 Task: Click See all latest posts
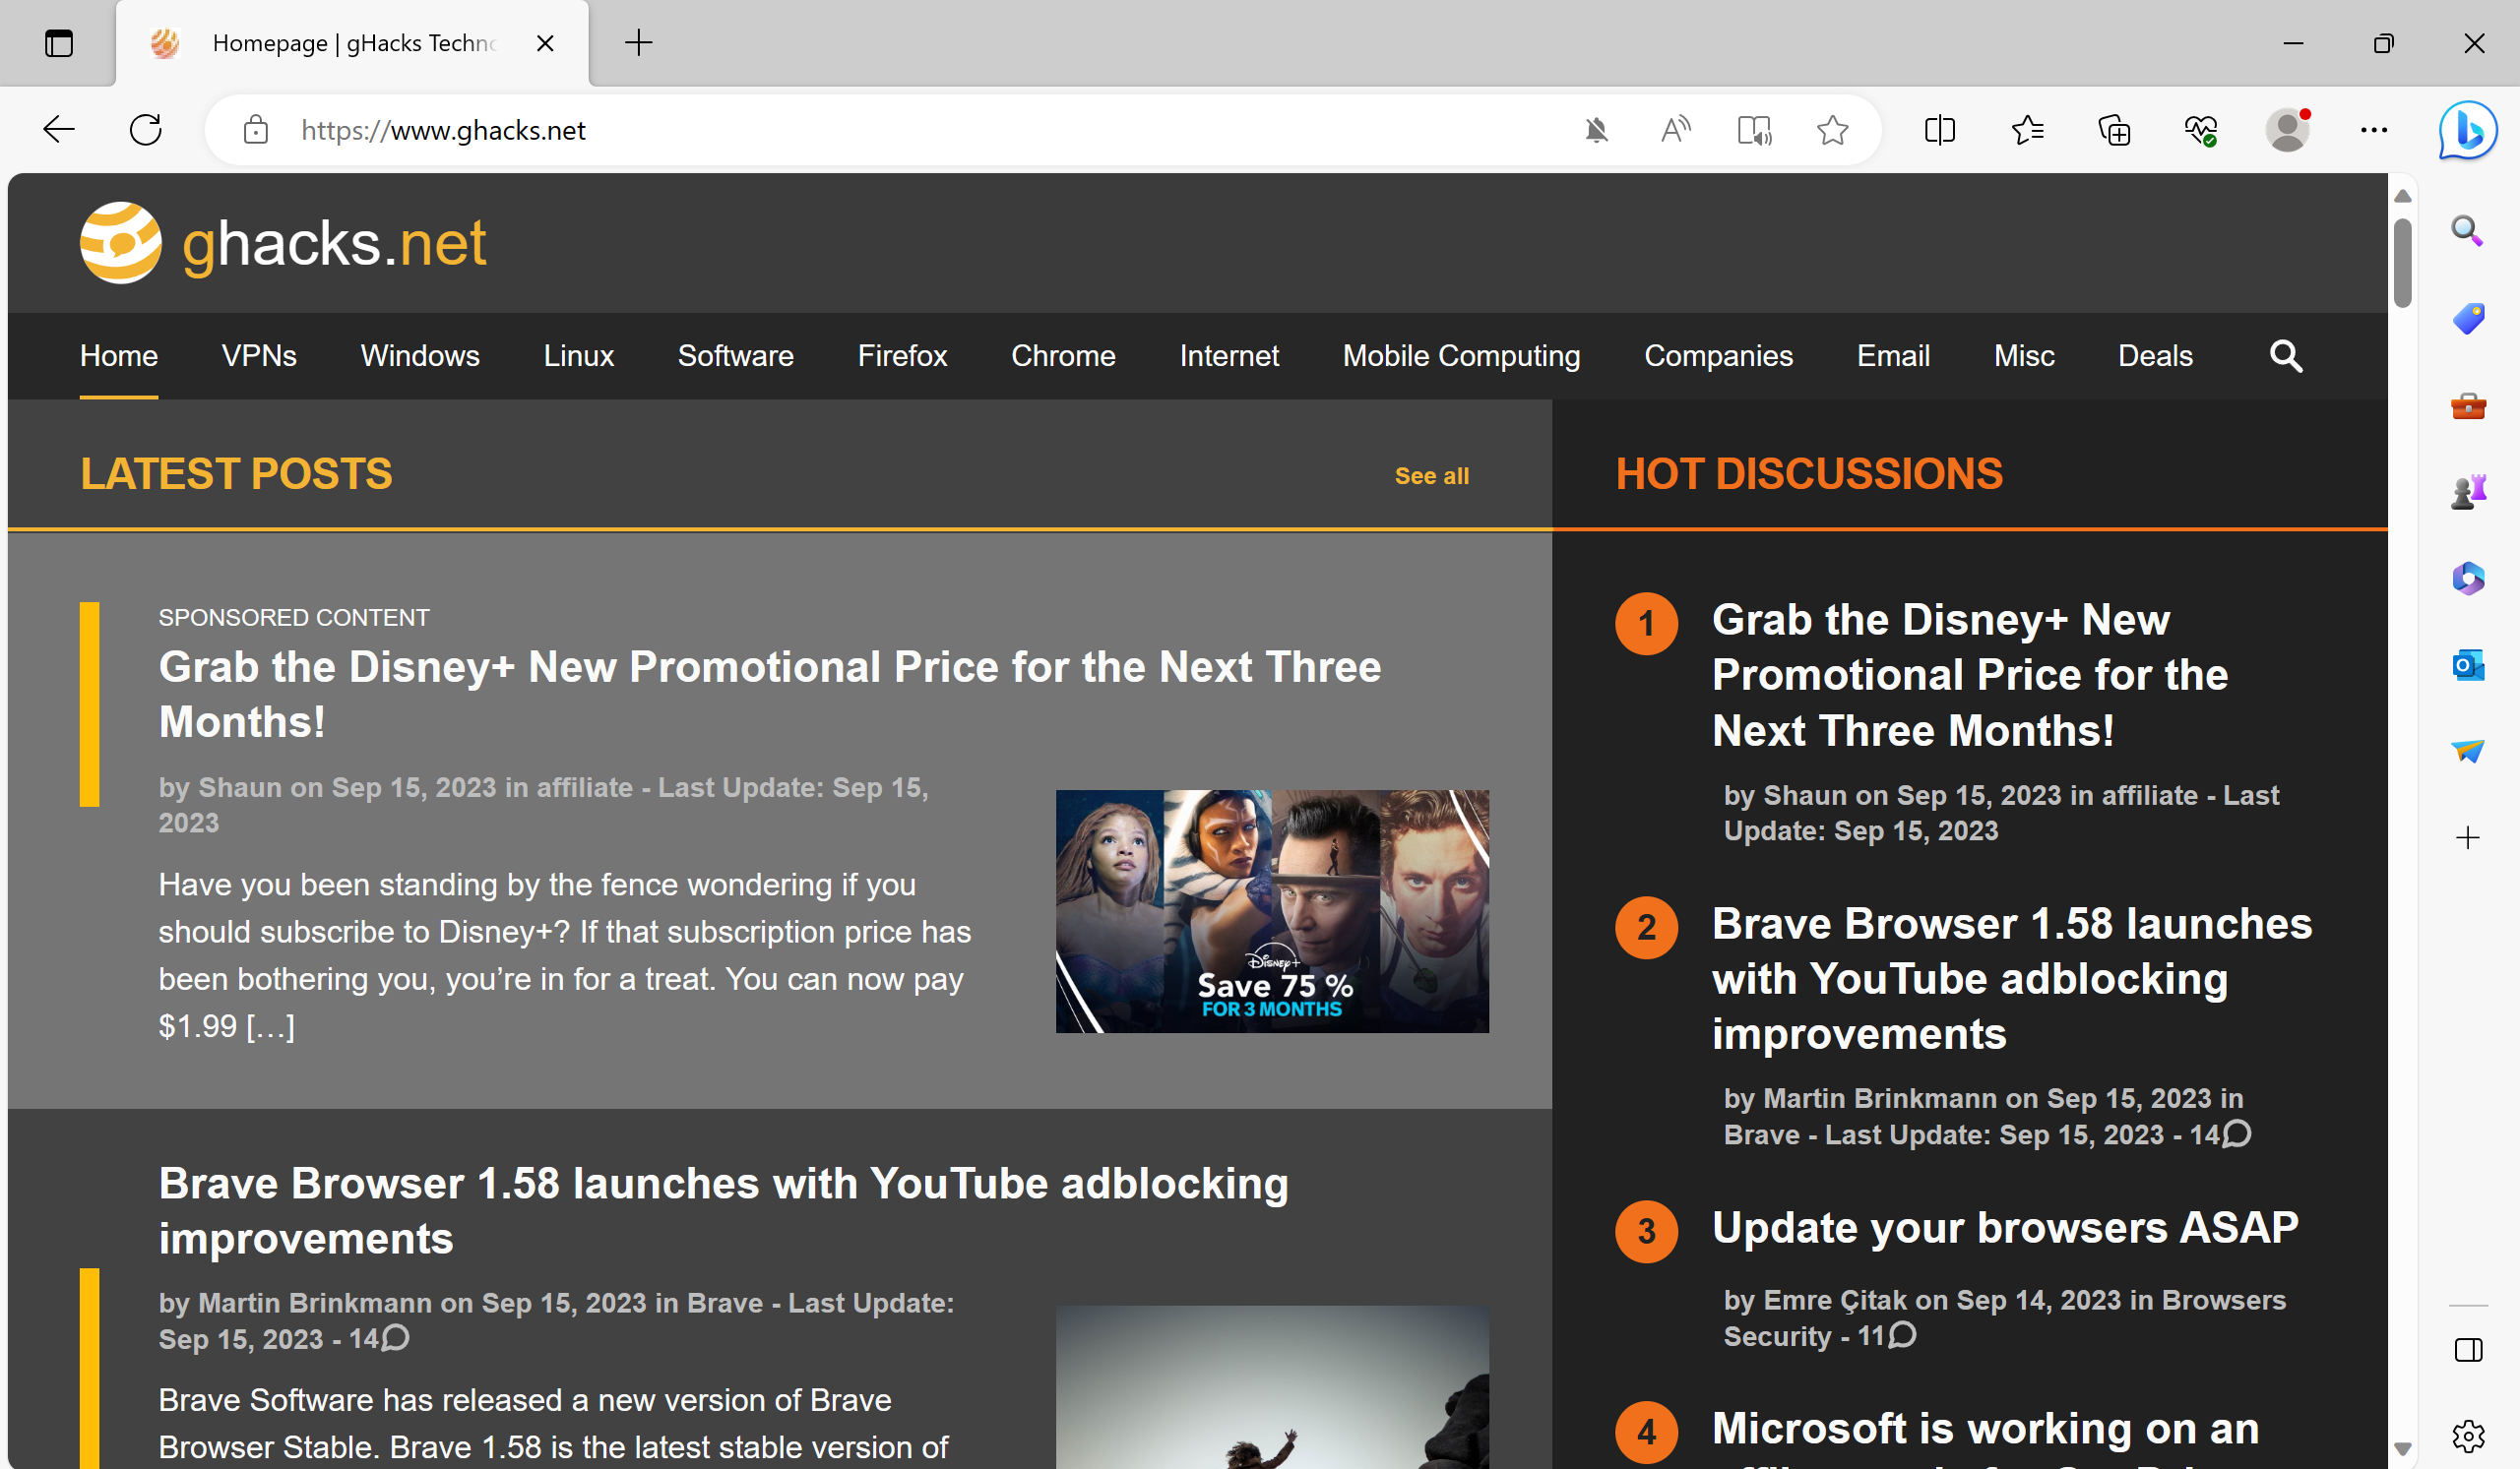point(1431,475)
